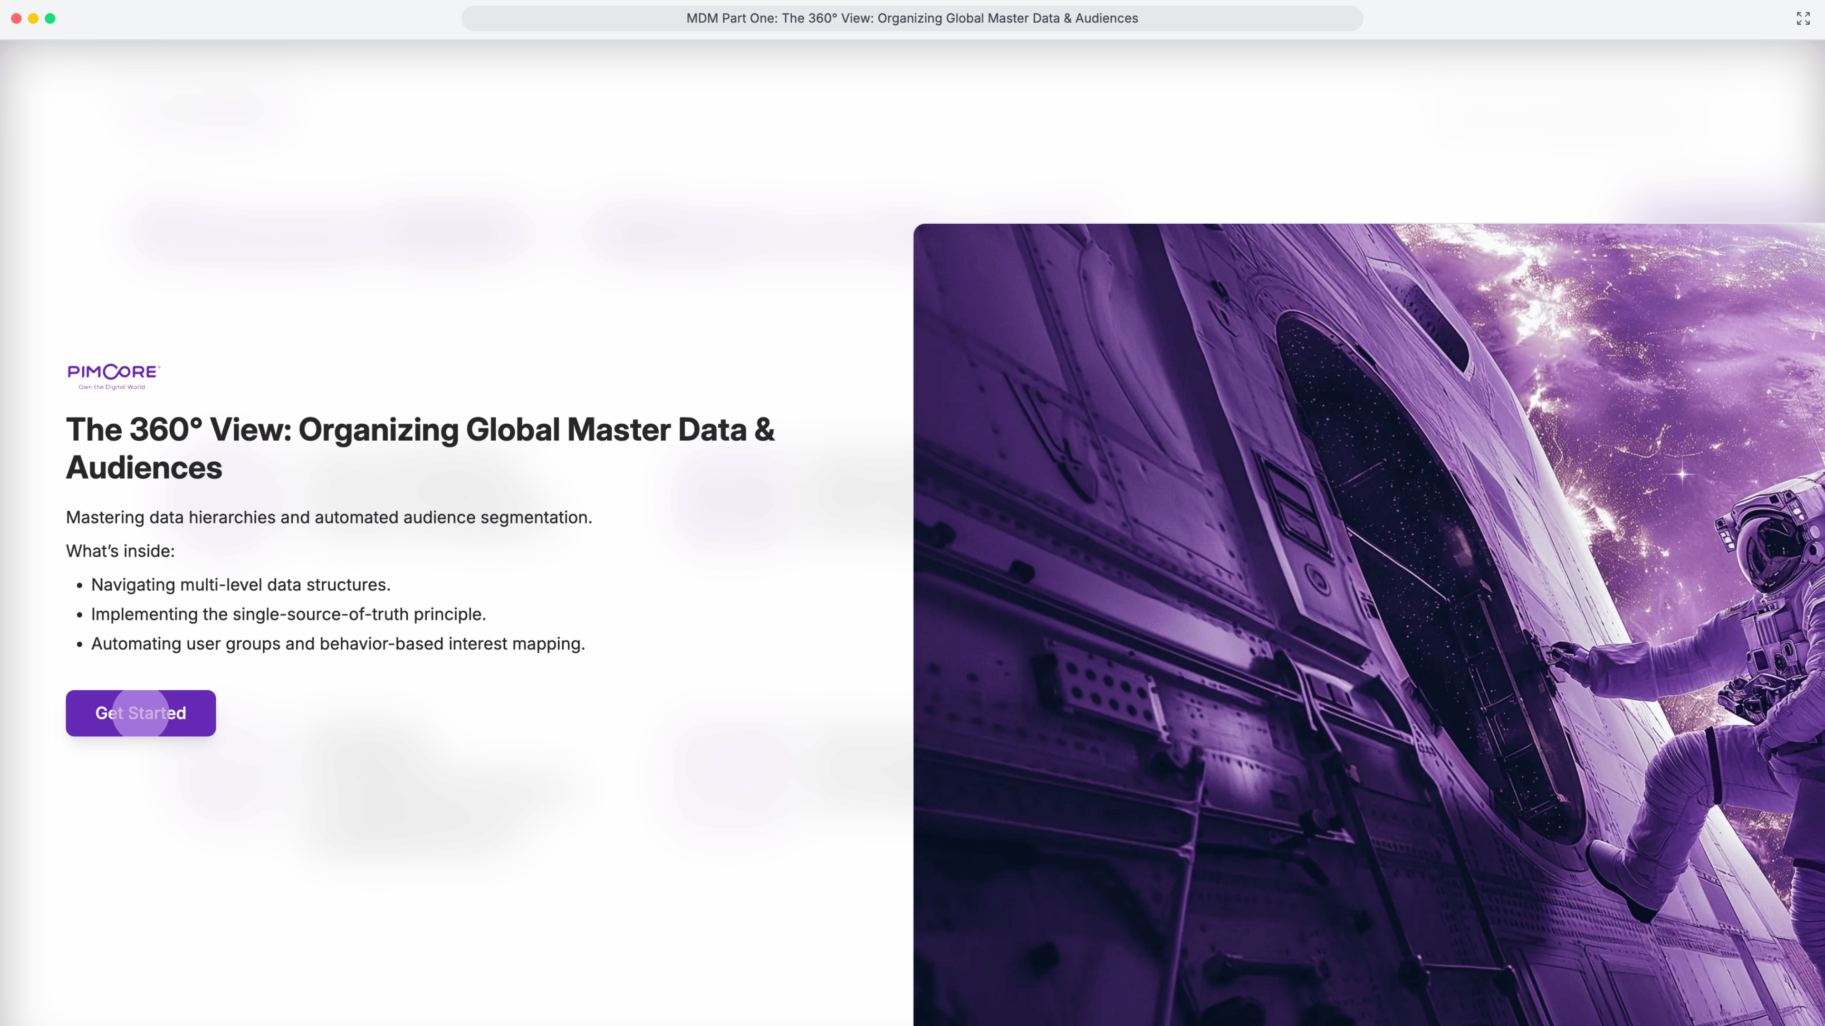Click the 'Mastering data hierarchies' subtitle
The image size is (1825, 1026).
(x=329, y=518)
